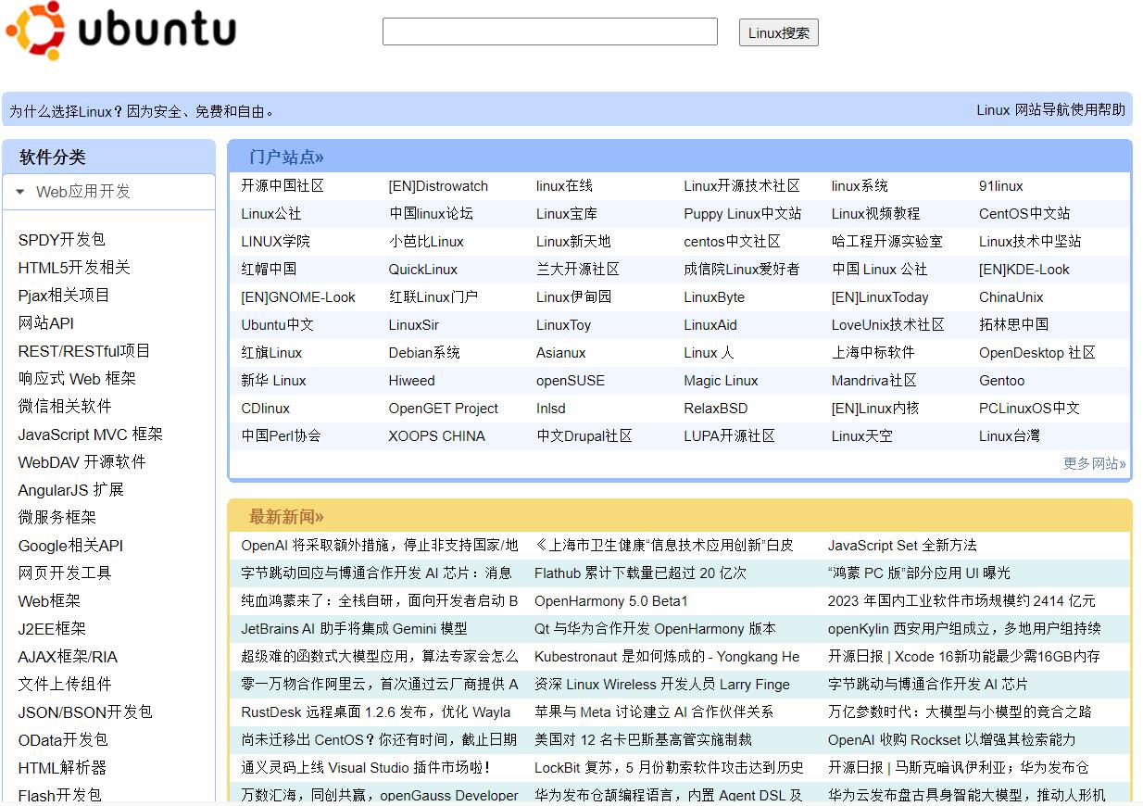The width and height of the screenshot is (1143, 806).
Task: Read Kubestronaut 是如何炼成的 news
Action: (667, 657)
